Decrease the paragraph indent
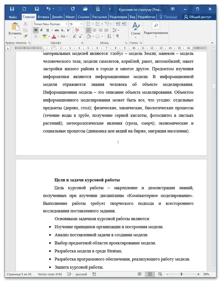 click(118, 24)
